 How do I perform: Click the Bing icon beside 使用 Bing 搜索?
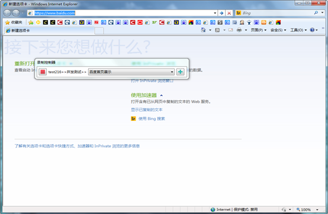pos(133,119)
